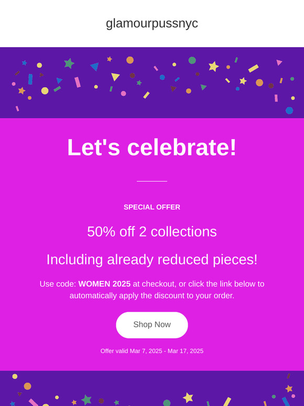Select the Let's celebrate! headline
This screenshot has width=304, height=406.
[152, 147]
